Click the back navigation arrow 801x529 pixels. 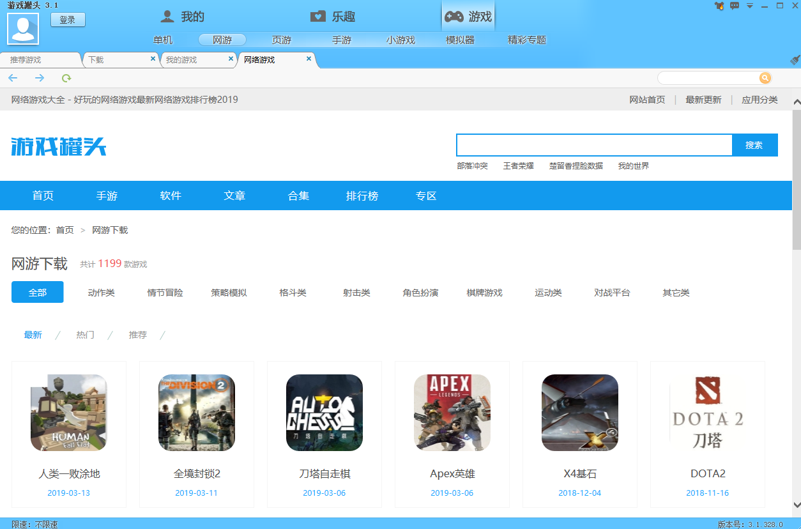(x=13, y=77)
